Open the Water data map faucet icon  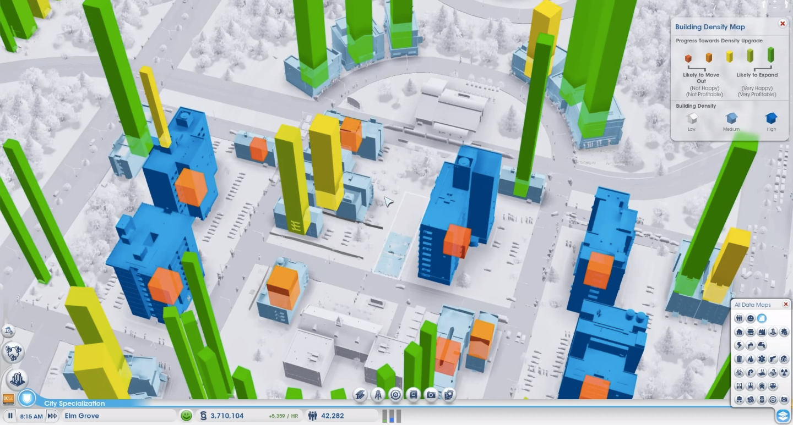(750, 345)
